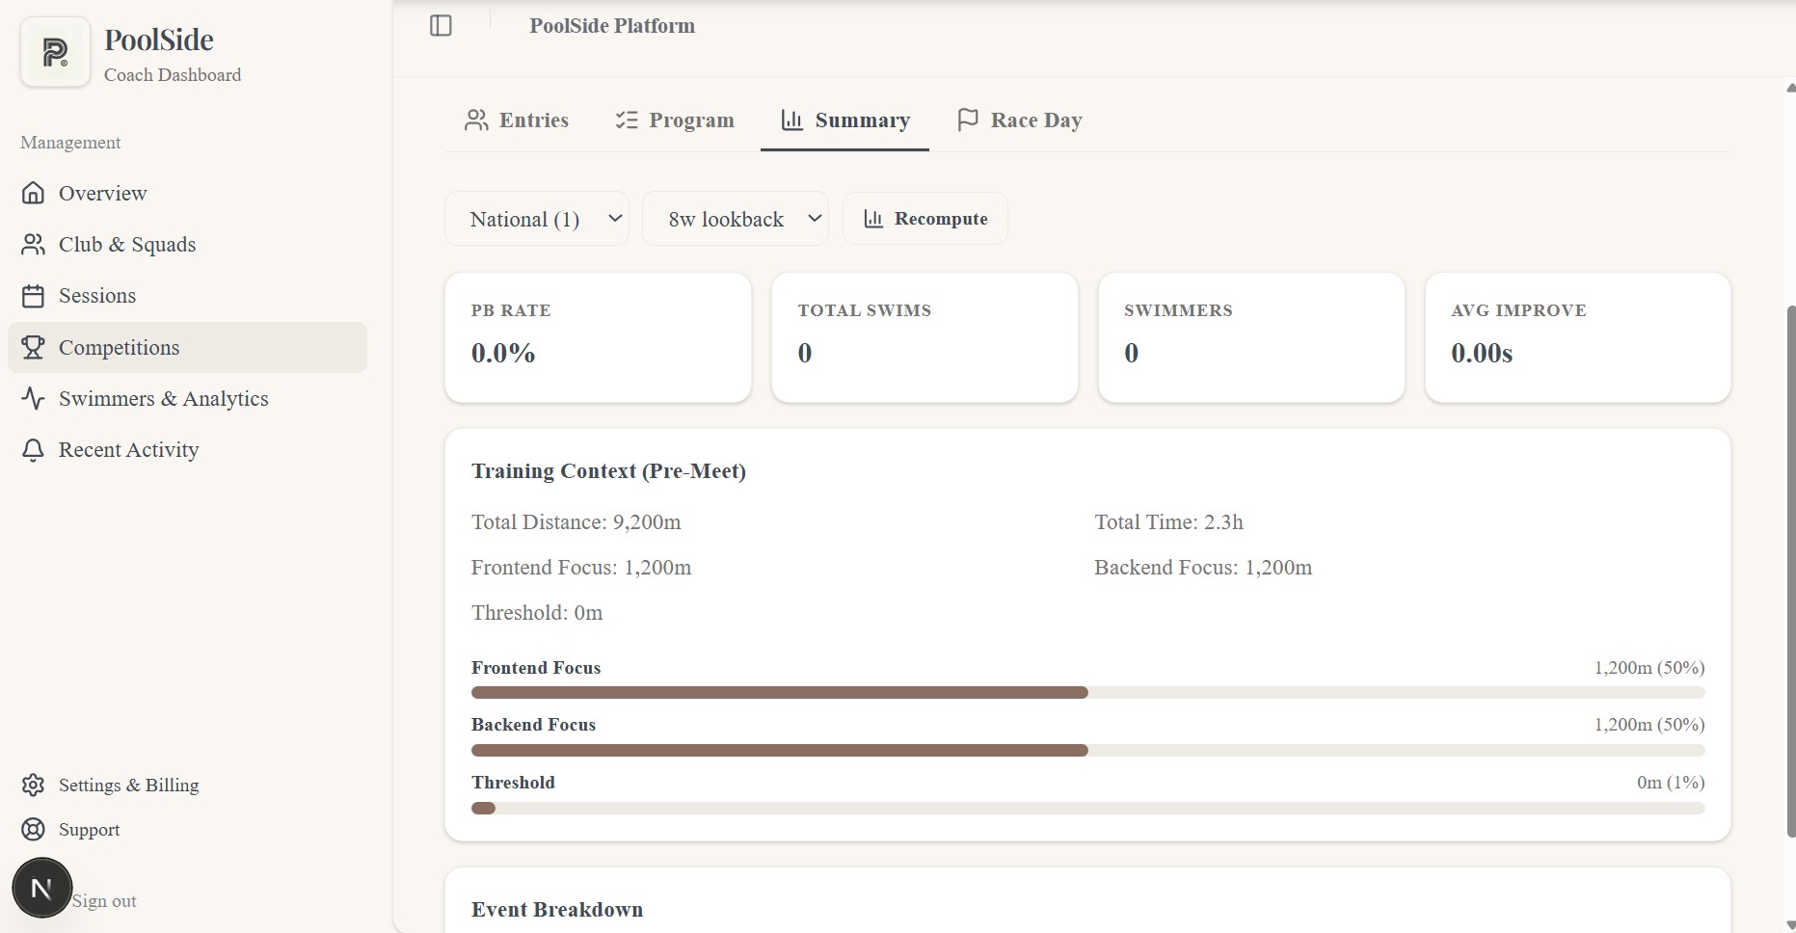Click the PB RATE stat card
Screen dimensions: 1796x933
597,337
